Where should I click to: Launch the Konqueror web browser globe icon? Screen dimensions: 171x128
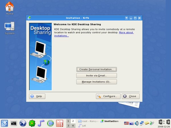[x=23, y=123]
